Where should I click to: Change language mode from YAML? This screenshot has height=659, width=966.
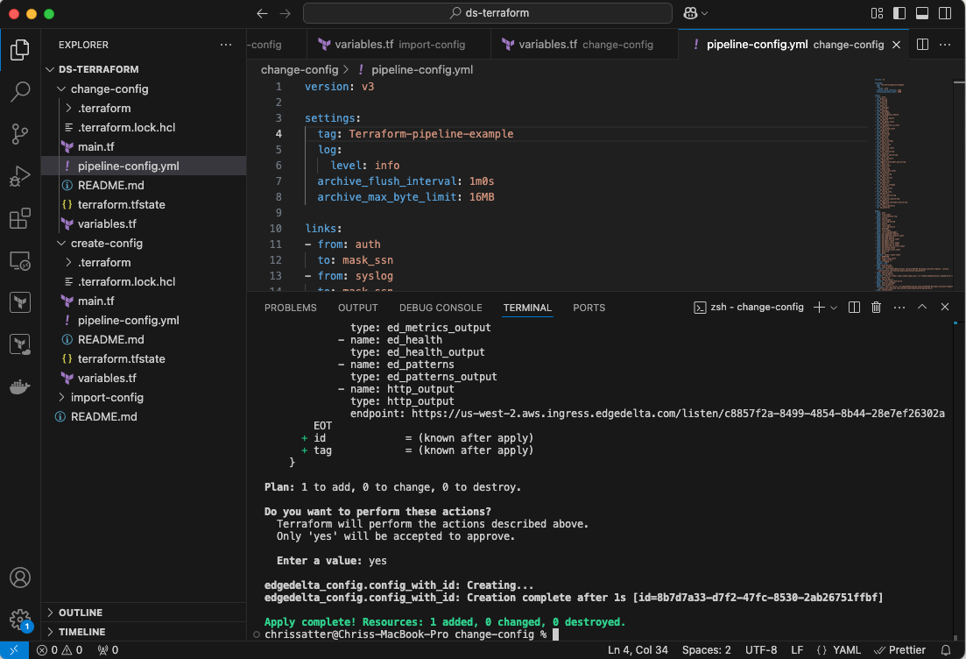coord(846,650)
